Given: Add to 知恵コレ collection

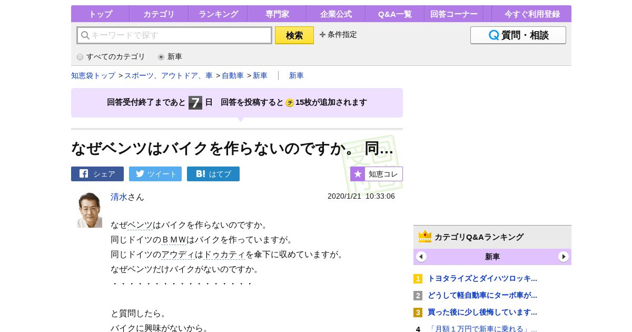Looking at the screenshot, I should point(377,174).
